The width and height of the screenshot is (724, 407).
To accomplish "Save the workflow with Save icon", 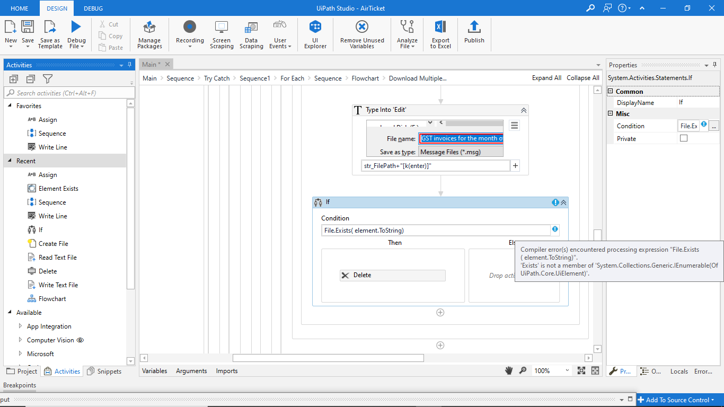I will point(28,27).
